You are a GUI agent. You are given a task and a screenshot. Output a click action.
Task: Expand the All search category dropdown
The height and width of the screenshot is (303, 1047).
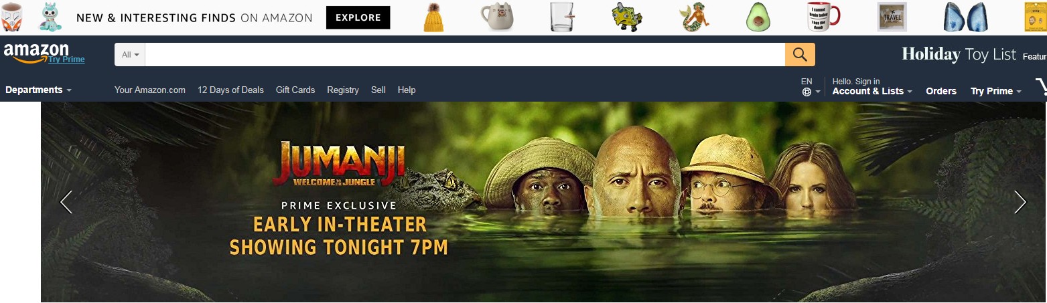[130, 55]
